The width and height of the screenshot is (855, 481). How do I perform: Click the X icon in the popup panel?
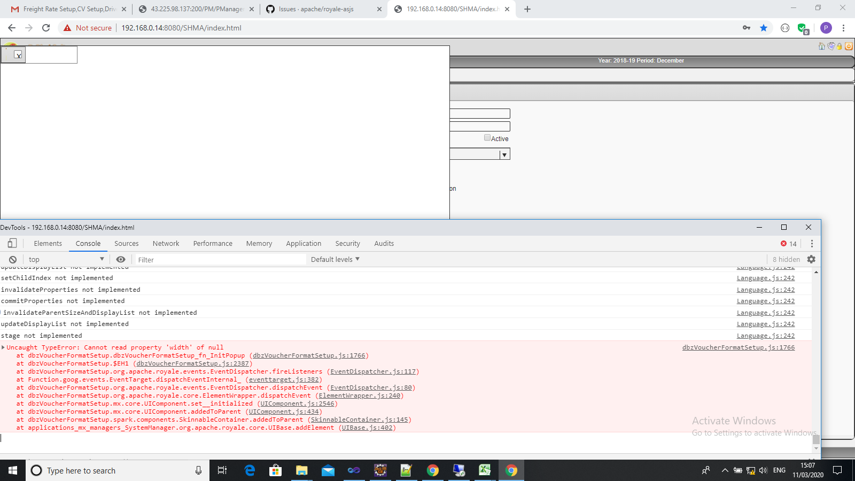coord(18,55)
